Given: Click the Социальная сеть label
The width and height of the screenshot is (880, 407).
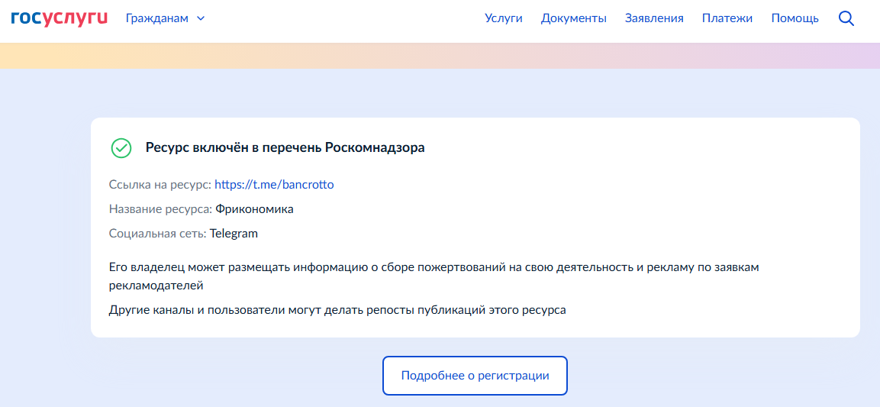Looking at the screenshot, I should (x=157, y=233).
